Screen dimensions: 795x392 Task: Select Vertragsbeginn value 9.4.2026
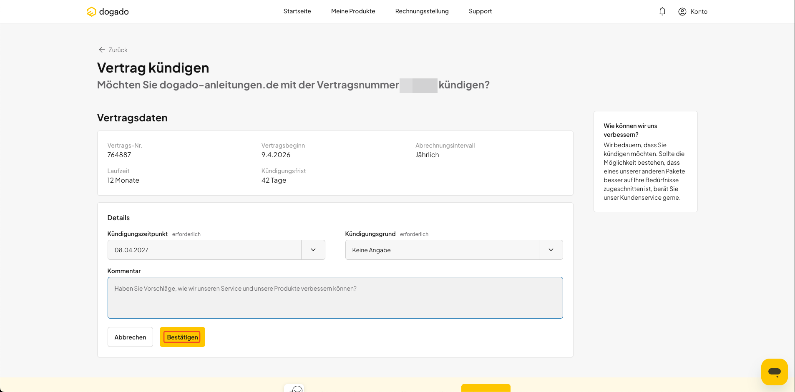point(276,155)
